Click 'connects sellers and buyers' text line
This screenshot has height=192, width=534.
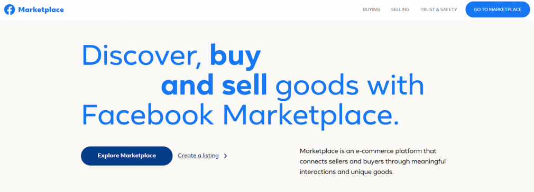pyautogui.click(x=373, y=161)
